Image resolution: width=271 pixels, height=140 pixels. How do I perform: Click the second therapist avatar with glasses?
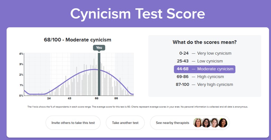tap(206, 123)
